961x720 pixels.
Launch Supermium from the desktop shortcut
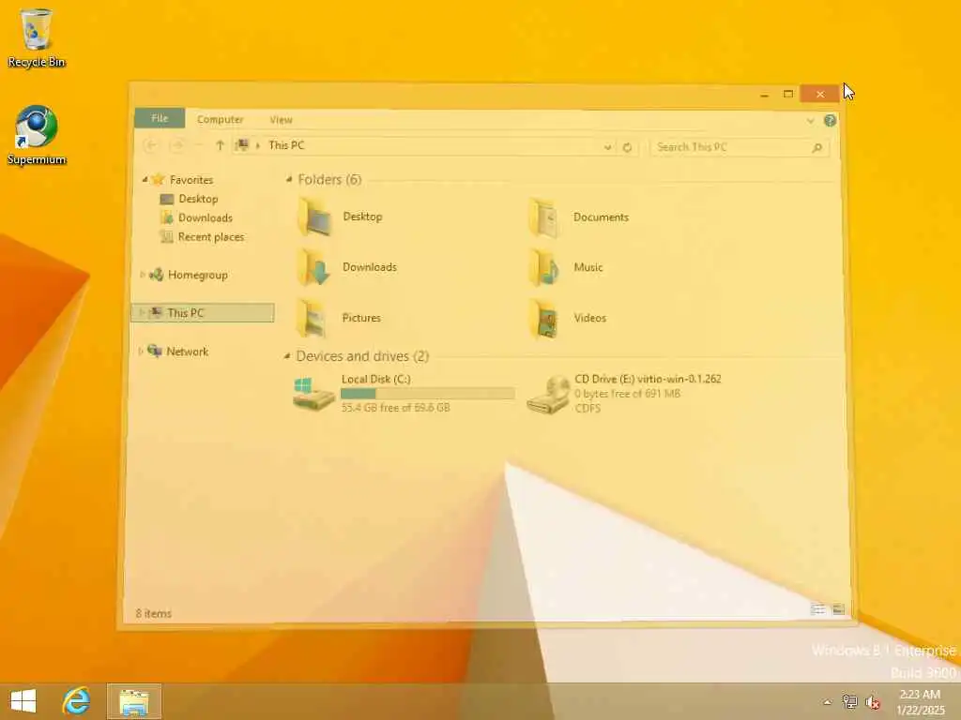(37, 127)
